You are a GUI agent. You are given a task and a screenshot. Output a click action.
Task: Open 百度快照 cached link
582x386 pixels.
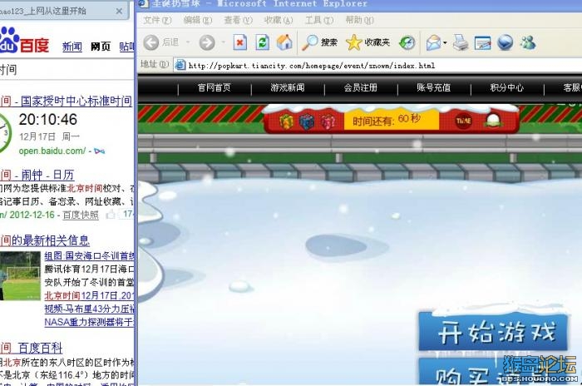(81, 215)
